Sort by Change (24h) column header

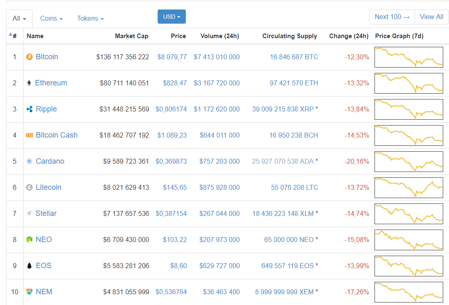pyautogui.click(x=348, y=36)
